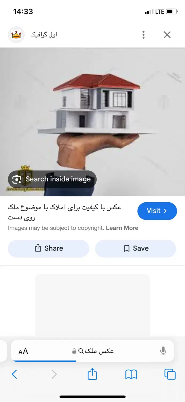Share this image result
185x402 pixels.
(48, 248)
